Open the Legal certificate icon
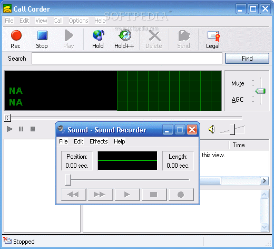274x249 pixels. coord(213,36)
